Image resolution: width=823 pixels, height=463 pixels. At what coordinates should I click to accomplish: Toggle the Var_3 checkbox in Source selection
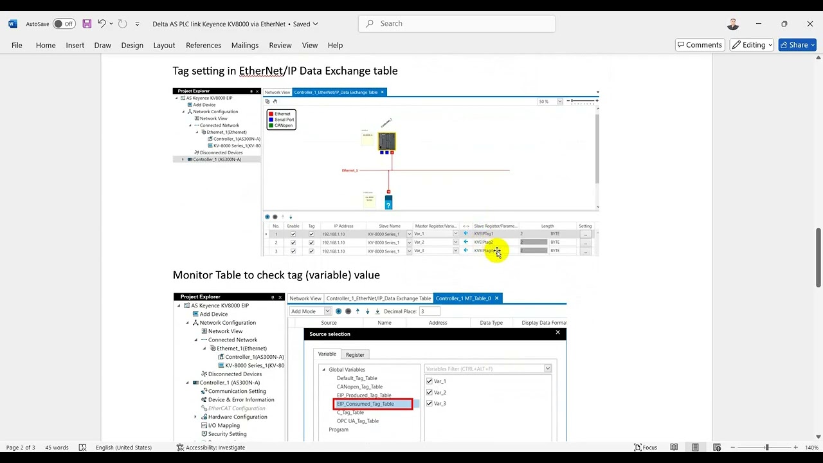coord(430,403)
